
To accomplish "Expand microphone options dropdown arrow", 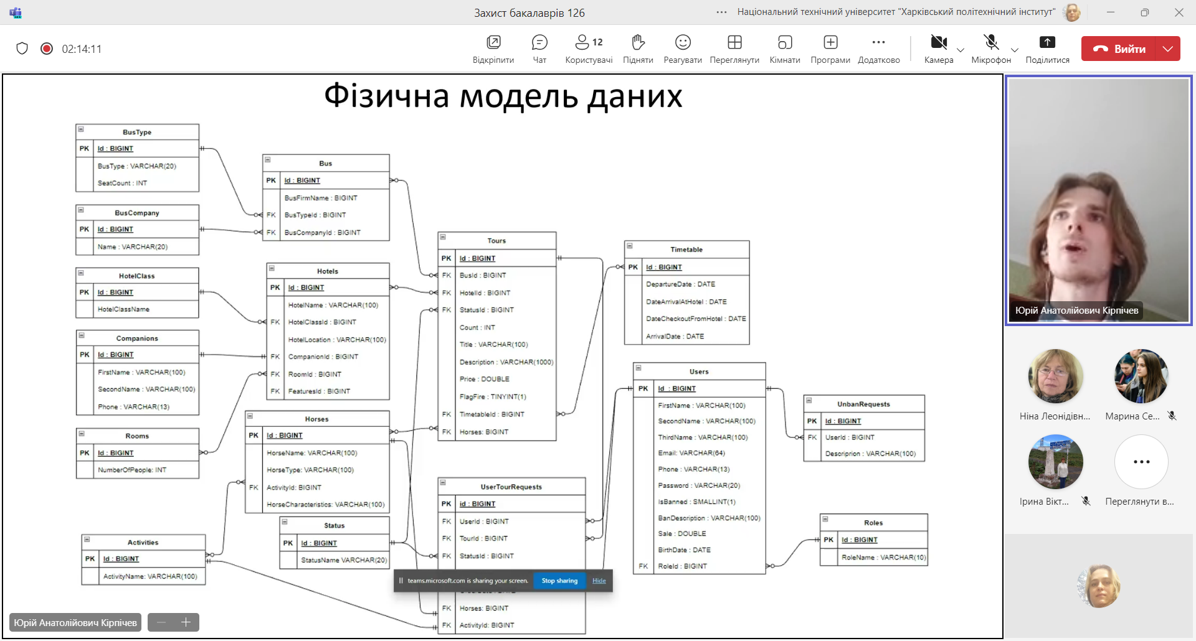I will click(1015, 50).
